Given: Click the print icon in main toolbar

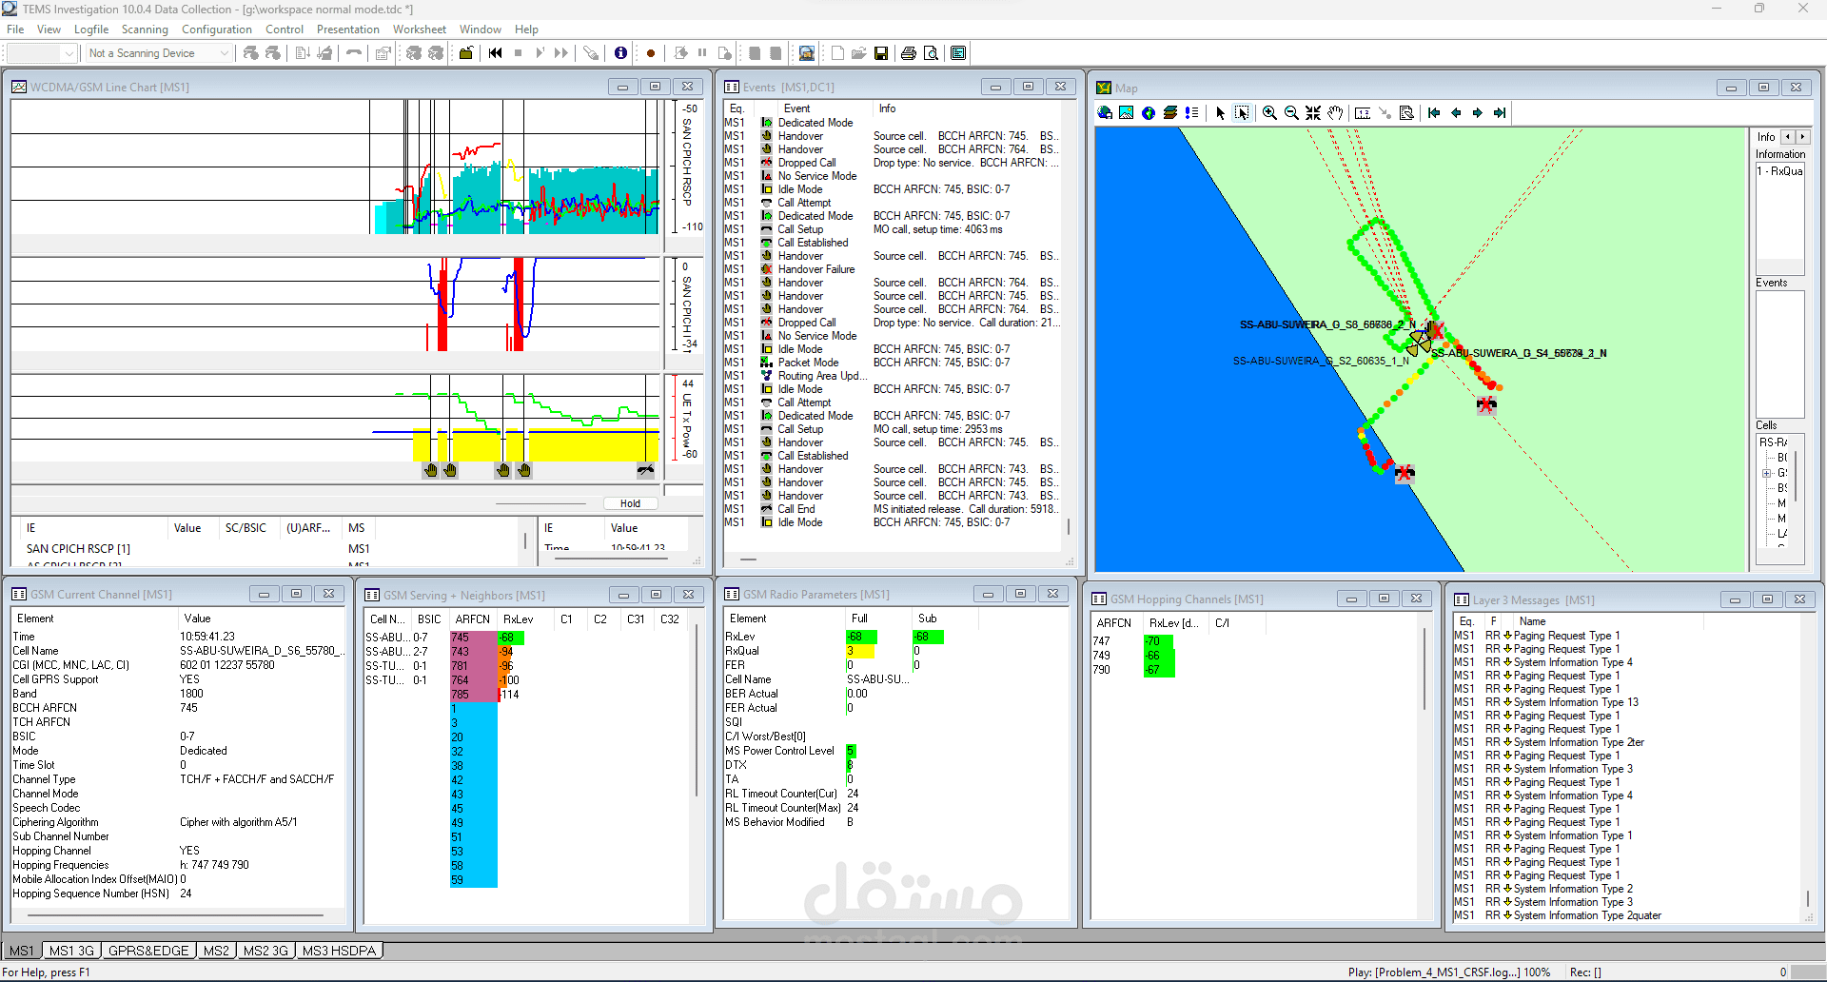Looking at the screenshot, I should 908,53.
